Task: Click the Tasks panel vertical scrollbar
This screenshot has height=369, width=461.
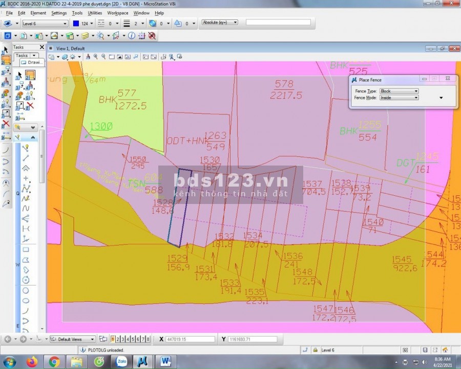Action: click(x=42, y=156)
